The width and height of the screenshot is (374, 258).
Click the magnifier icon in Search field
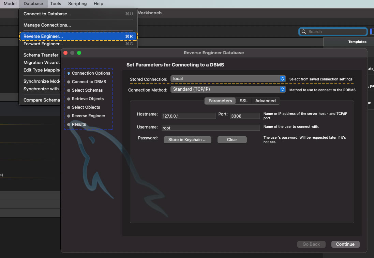[304, 32]
